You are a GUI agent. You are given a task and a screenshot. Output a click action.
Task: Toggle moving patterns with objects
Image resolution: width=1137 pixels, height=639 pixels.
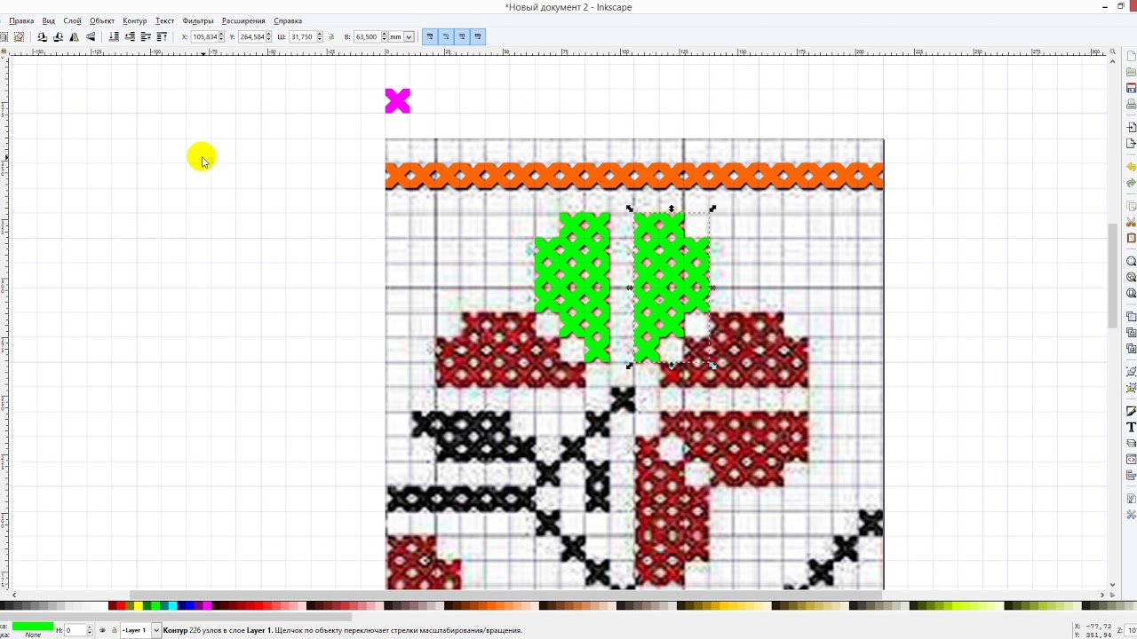point(478,36)
